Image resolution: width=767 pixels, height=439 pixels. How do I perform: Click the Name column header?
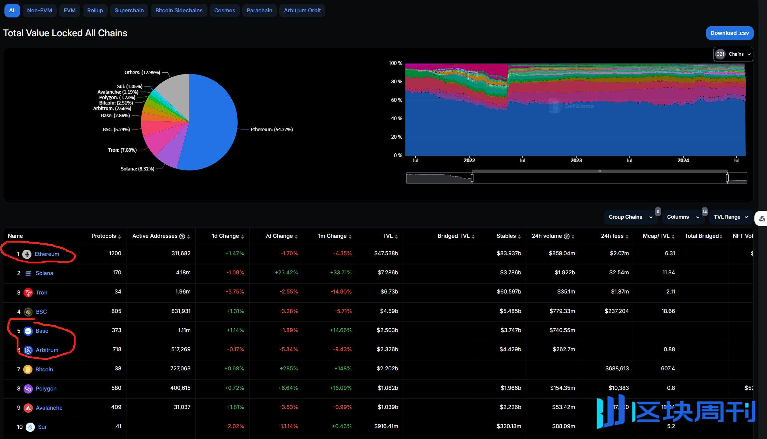pyautogui.click(x=15, y=236)
